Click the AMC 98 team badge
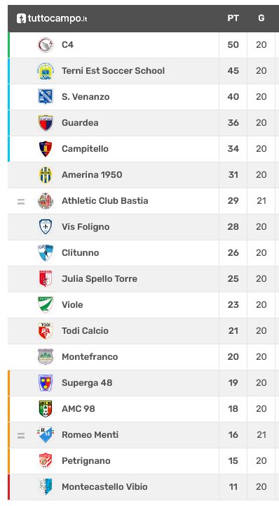This screenshot has width=279, height=506. [46, 408]
